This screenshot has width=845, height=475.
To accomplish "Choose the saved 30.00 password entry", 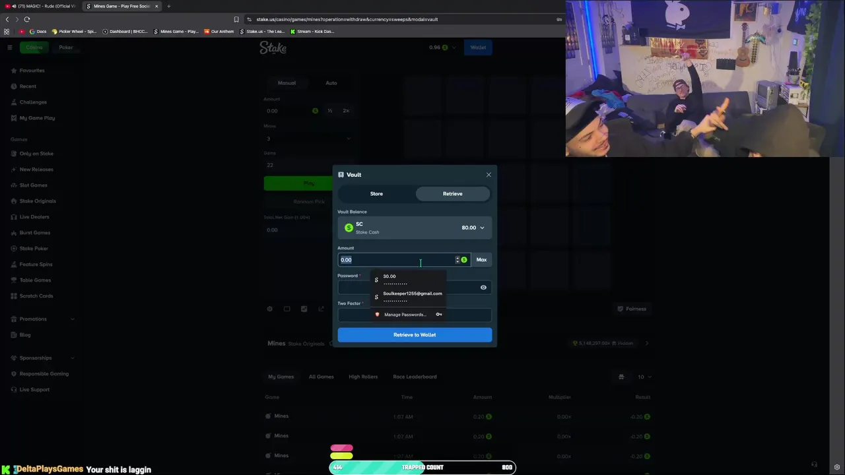I will [409, 280].
